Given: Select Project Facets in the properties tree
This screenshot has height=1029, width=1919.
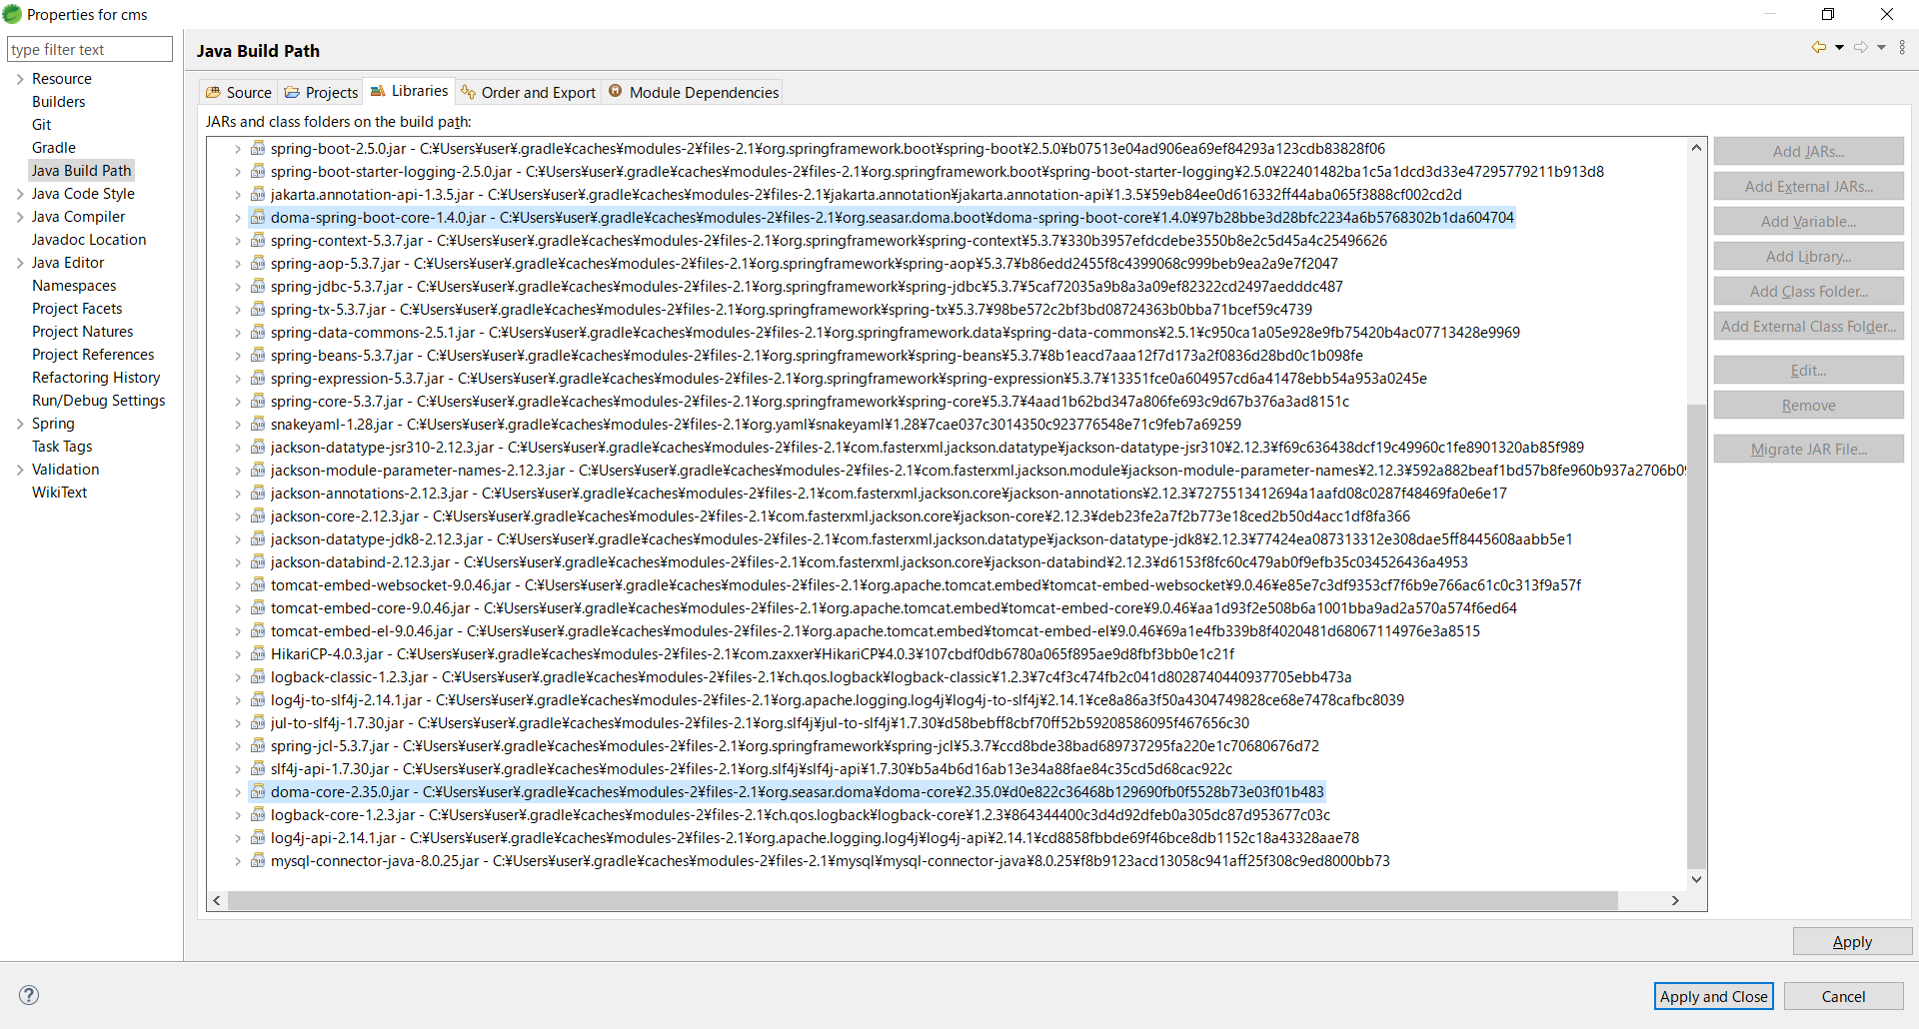Looking at the screenshot, I should pos(77,308).
